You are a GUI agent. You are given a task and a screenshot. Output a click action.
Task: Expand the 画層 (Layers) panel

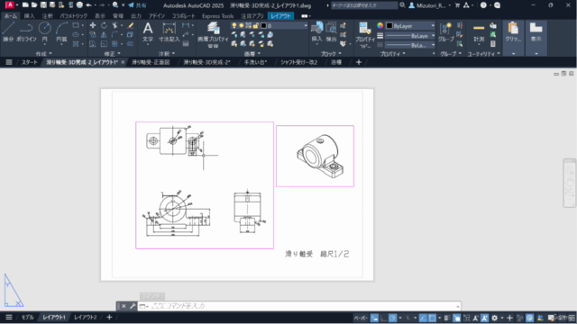(x=252, y=54)
